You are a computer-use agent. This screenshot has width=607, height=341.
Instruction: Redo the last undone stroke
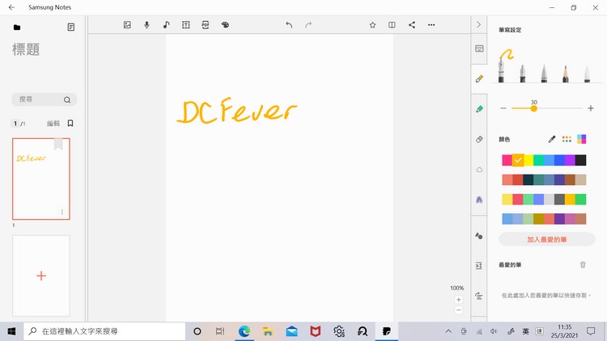pos(308,25)
